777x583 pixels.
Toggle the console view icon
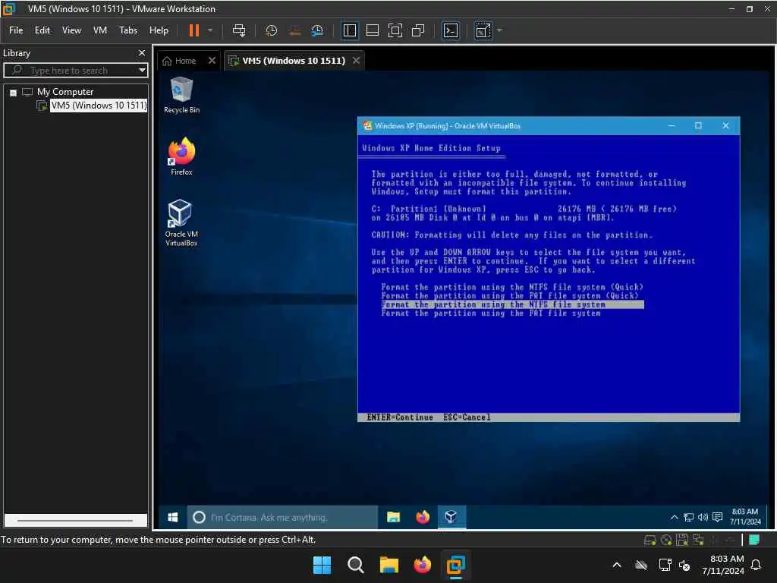pos(451,30)
